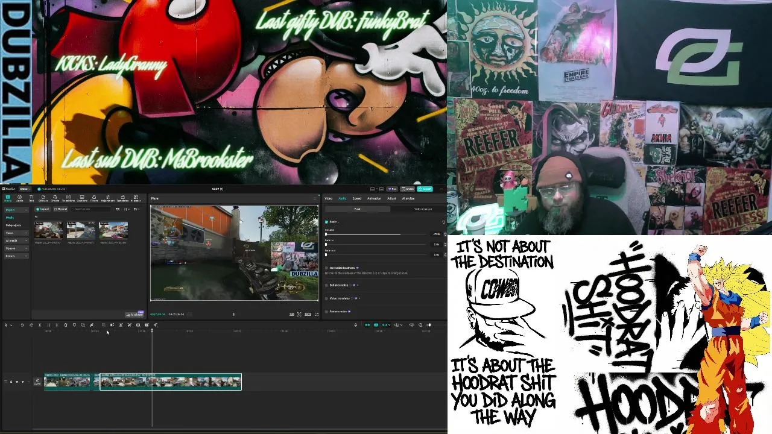
Task: Enable Reduce noise checkbox
Action: point(326,312)
